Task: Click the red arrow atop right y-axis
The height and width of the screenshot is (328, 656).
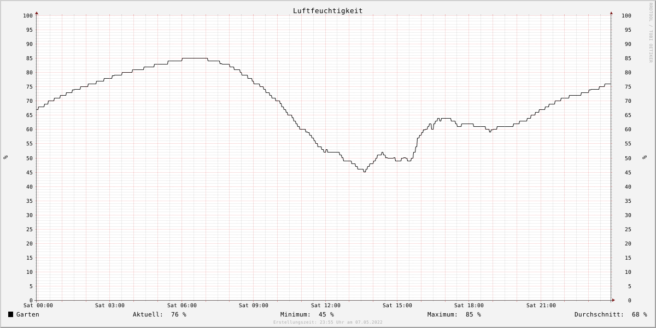Action: tap(611, 13)
